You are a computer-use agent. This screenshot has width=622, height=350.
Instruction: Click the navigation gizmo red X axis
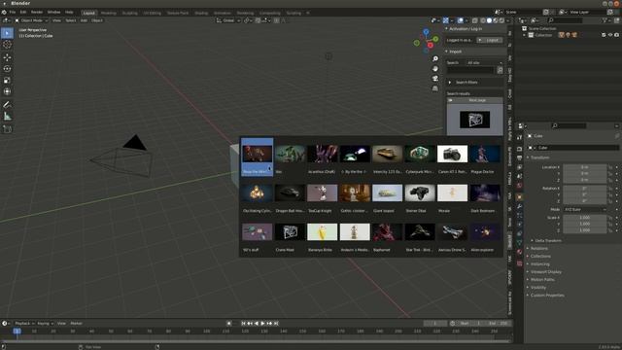click(430, 46)
